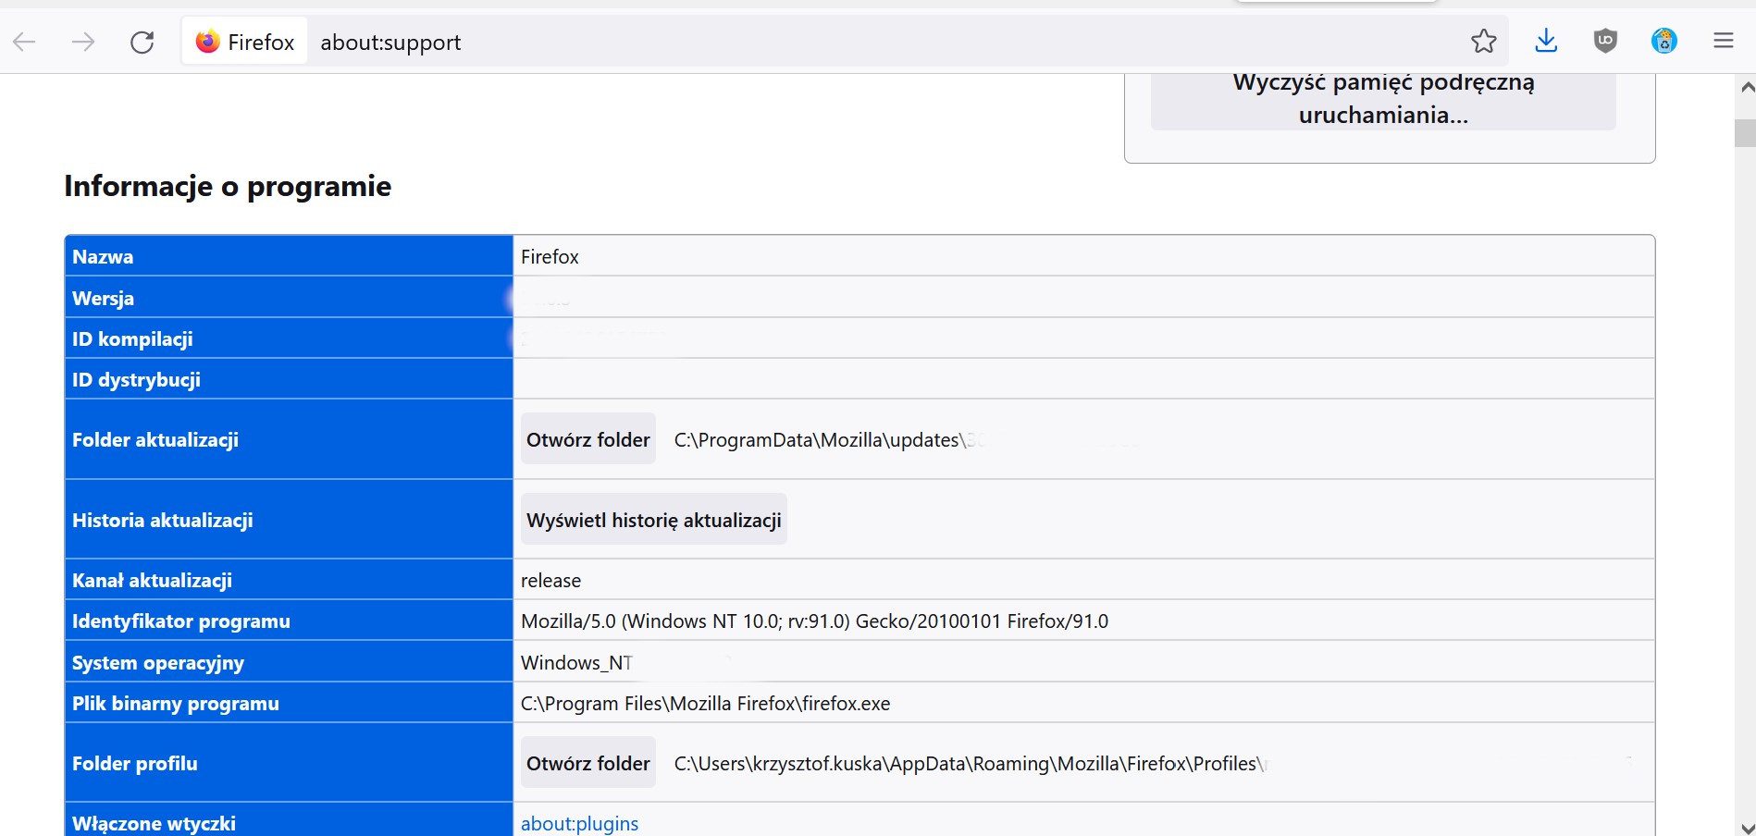The height and width of the screenshot is (836, 1756).
Task: Open Otwórz folder next to Folder aktualizacji
Action: click(x=587, y=439)
